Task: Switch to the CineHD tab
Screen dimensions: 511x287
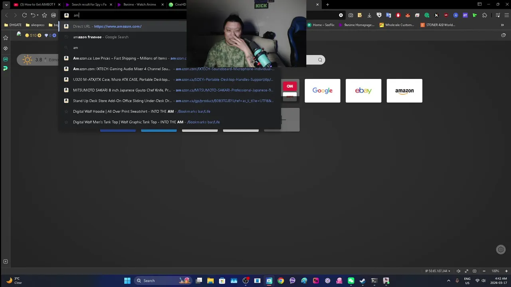Action: click(x=177, y=5)
